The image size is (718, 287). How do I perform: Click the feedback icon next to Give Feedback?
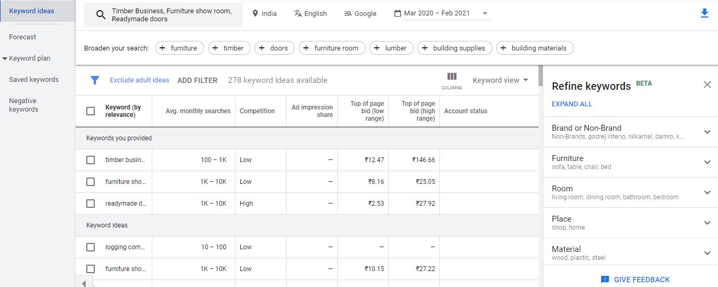pos(605,280)
